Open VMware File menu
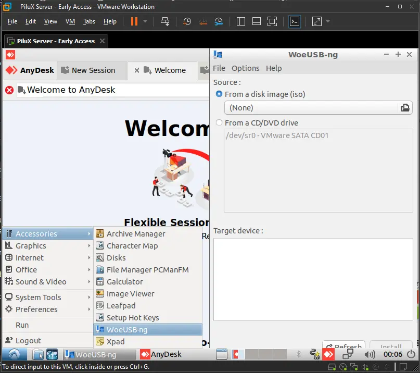 click(12, 21)
